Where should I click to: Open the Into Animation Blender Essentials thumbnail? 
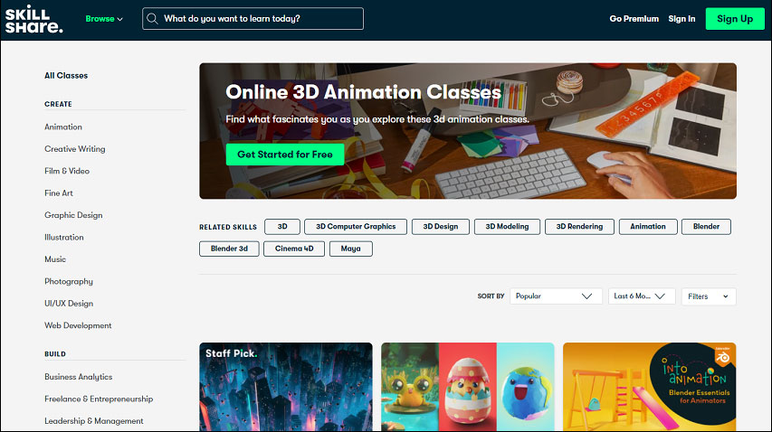[x=650, y=387]
